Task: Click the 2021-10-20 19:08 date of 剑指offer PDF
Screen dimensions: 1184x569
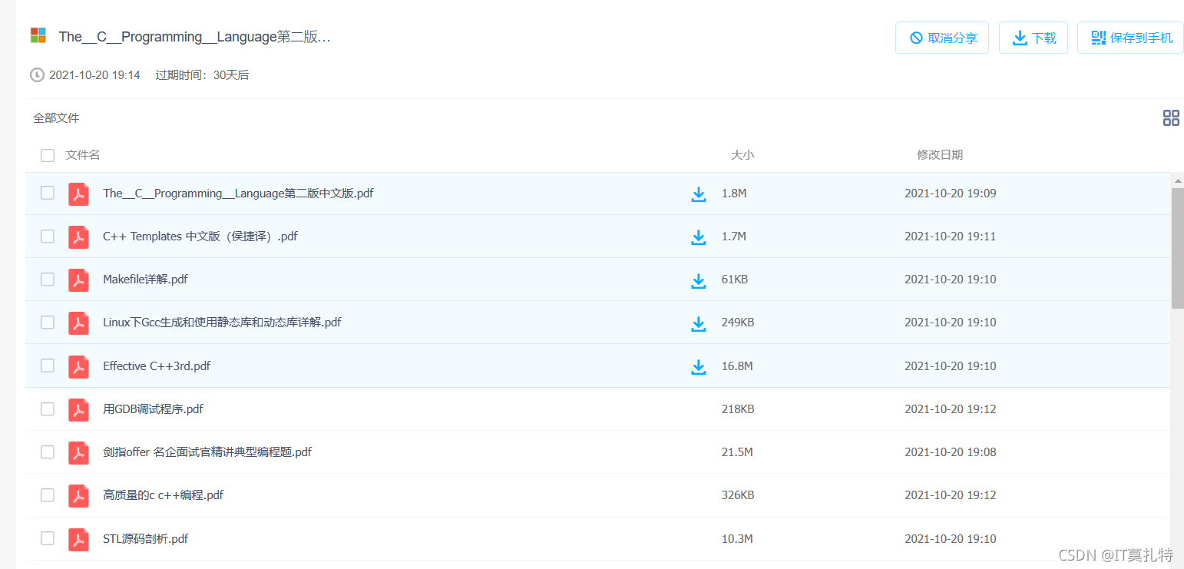Action: (951, 452)
